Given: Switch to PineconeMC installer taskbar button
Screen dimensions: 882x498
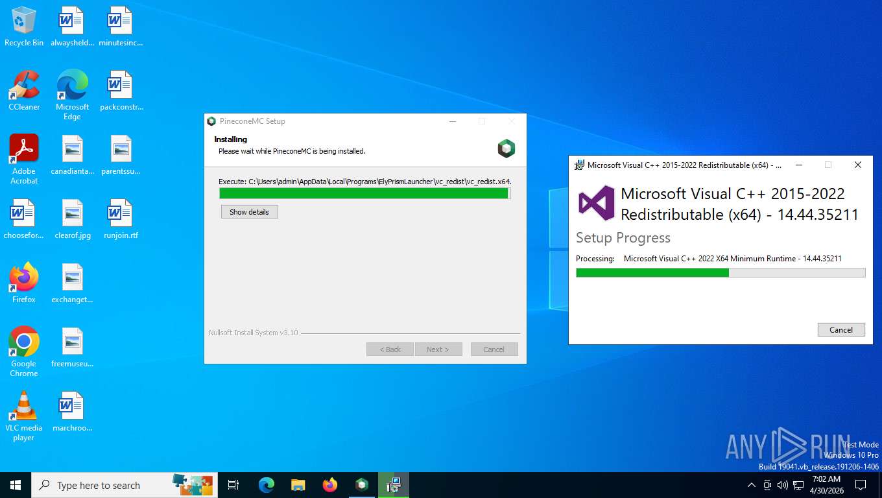Looking at the screenshot, I should (x=362, y=485).
